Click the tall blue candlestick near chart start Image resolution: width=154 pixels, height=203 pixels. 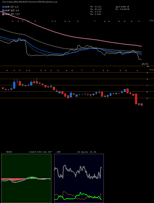click(14, 85)
